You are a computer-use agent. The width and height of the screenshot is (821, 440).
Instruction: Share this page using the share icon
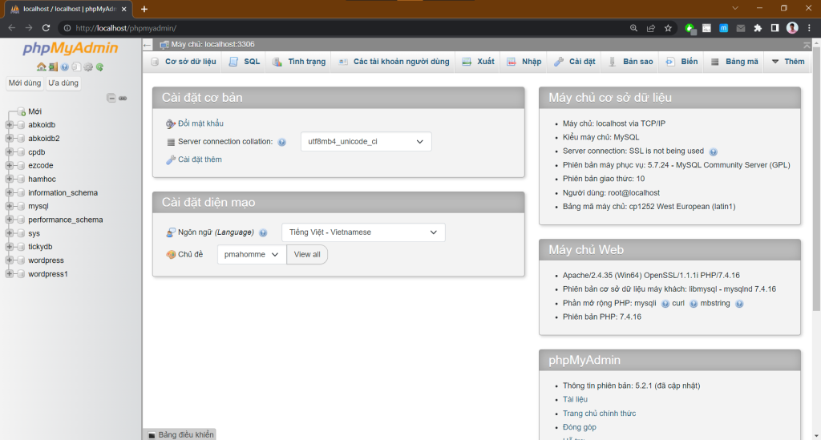651,28
